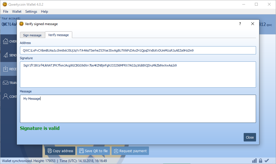Close the Qwertycoin Wallet main window
276x164 pixels.
269,4
